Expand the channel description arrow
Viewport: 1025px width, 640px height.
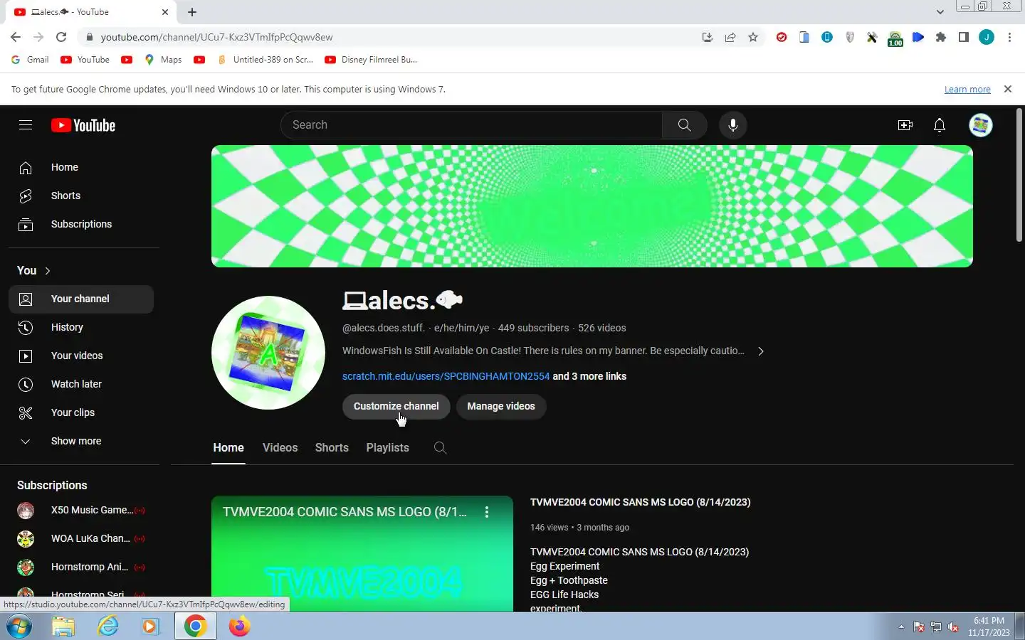(x=761, y=351)
